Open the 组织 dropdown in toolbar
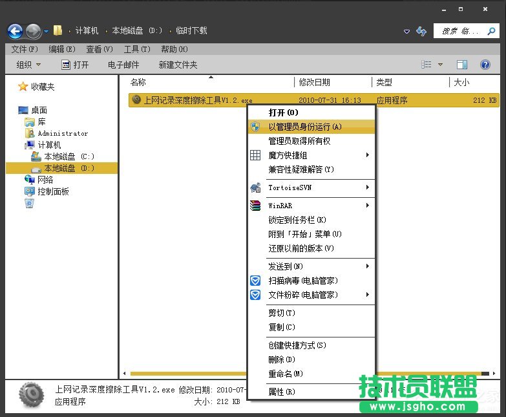The height and width of the screenshot is (417, 506). [28, 65]
